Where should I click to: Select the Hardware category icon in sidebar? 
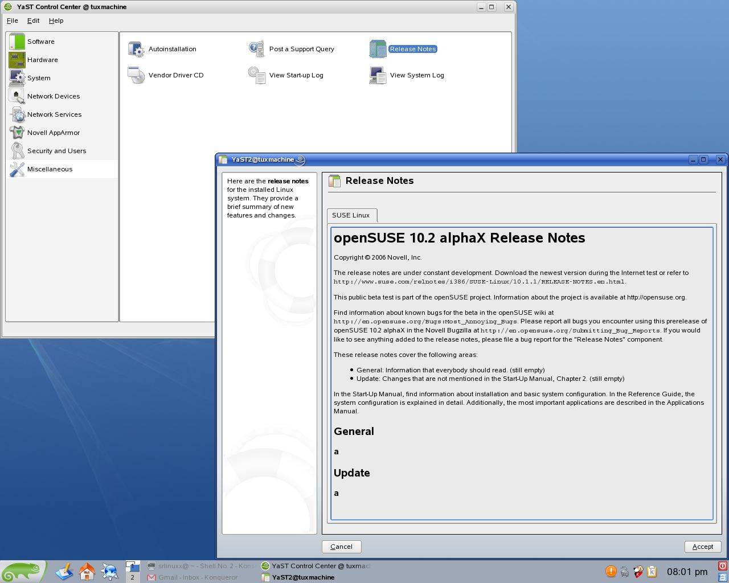pyautogui.click(x=17, y=60)
